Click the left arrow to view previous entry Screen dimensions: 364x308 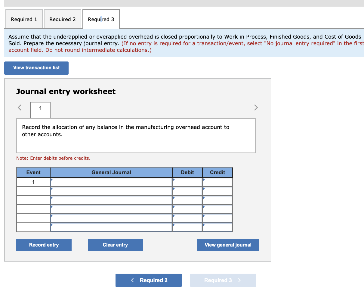click(x=19, y=108)
